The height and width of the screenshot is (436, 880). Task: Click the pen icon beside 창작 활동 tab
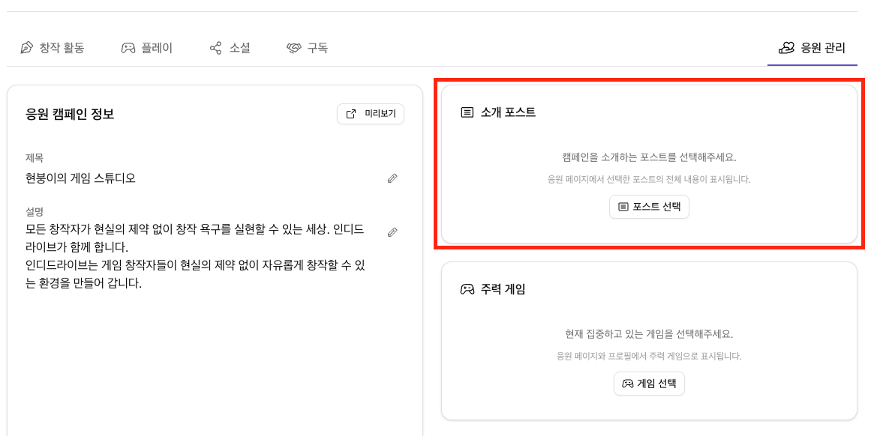[x=26, y=47]
